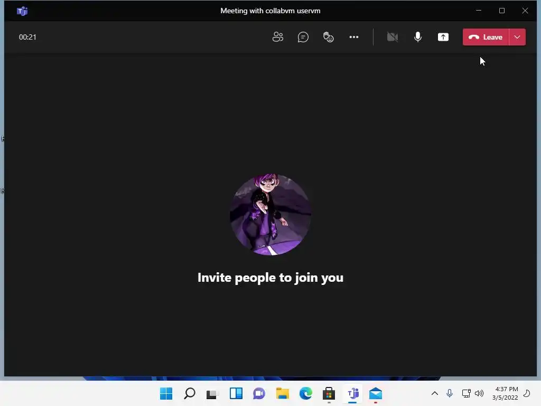This screenshot has height=406, width=541.
Task: Click the meeting timer 00:21
Action: [x=27, y=37]
